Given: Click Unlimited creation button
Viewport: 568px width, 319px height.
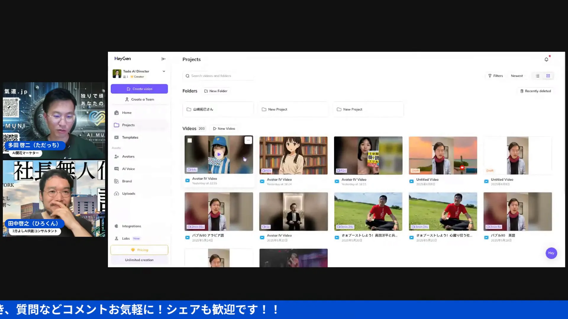Looking at the screenshot, I should coord(139,260).
